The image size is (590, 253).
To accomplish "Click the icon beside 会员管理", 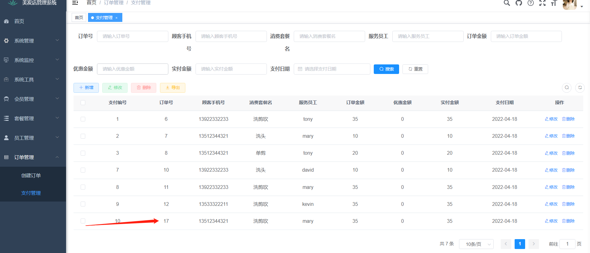I will pyautogui.click(x=6, y=99).
